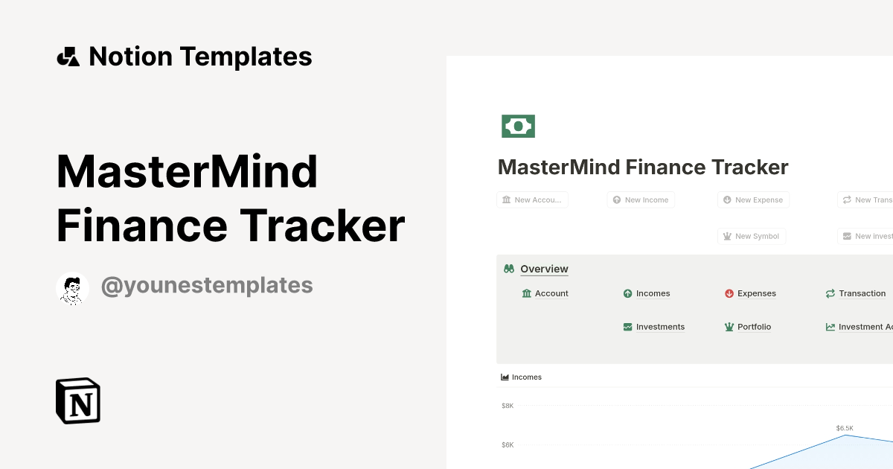Open @younestemplates profile
This screenshot has height=469, width=893.
pyautogui.click(x=207, y=285)
